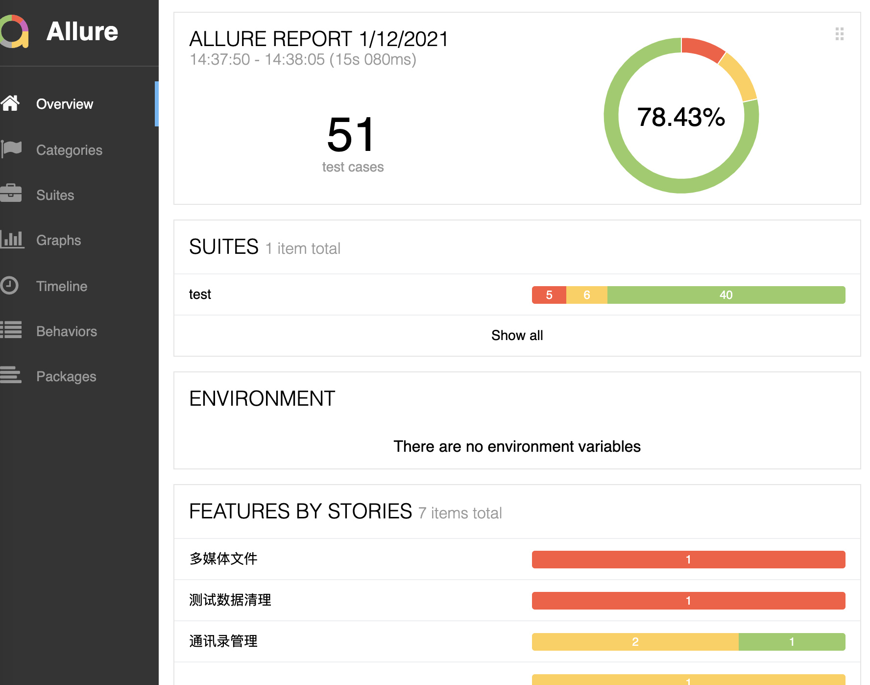This screenshot has height=685, width=870.
Task: Open Behaviors via the list icon
Action: (10, 331)
